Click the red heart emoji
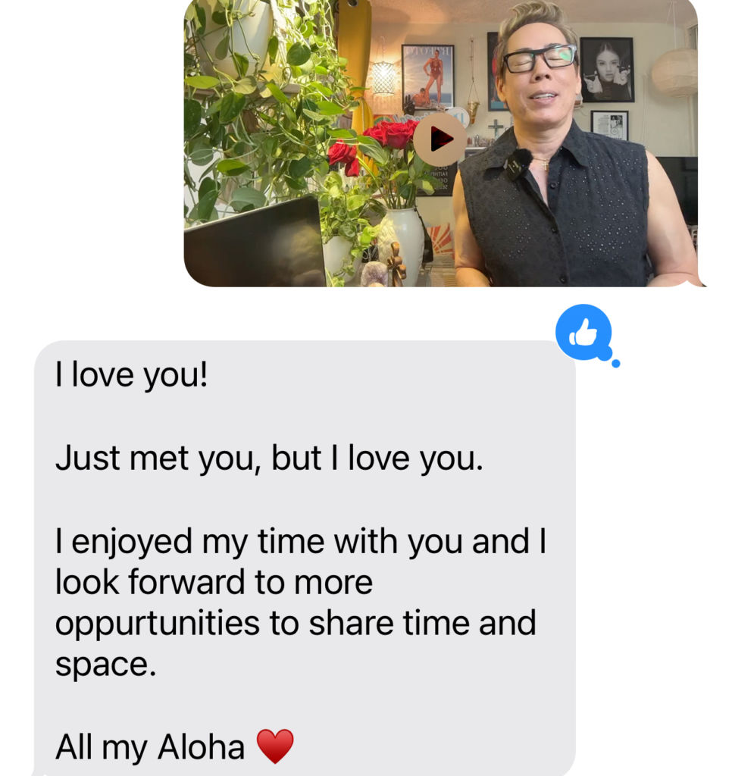The image size is (732, 776). point(275,746)
